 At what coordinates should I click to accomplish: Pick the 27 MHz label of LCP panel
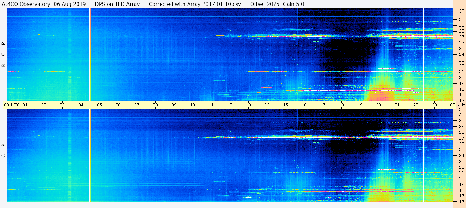(x=461, y=138)
